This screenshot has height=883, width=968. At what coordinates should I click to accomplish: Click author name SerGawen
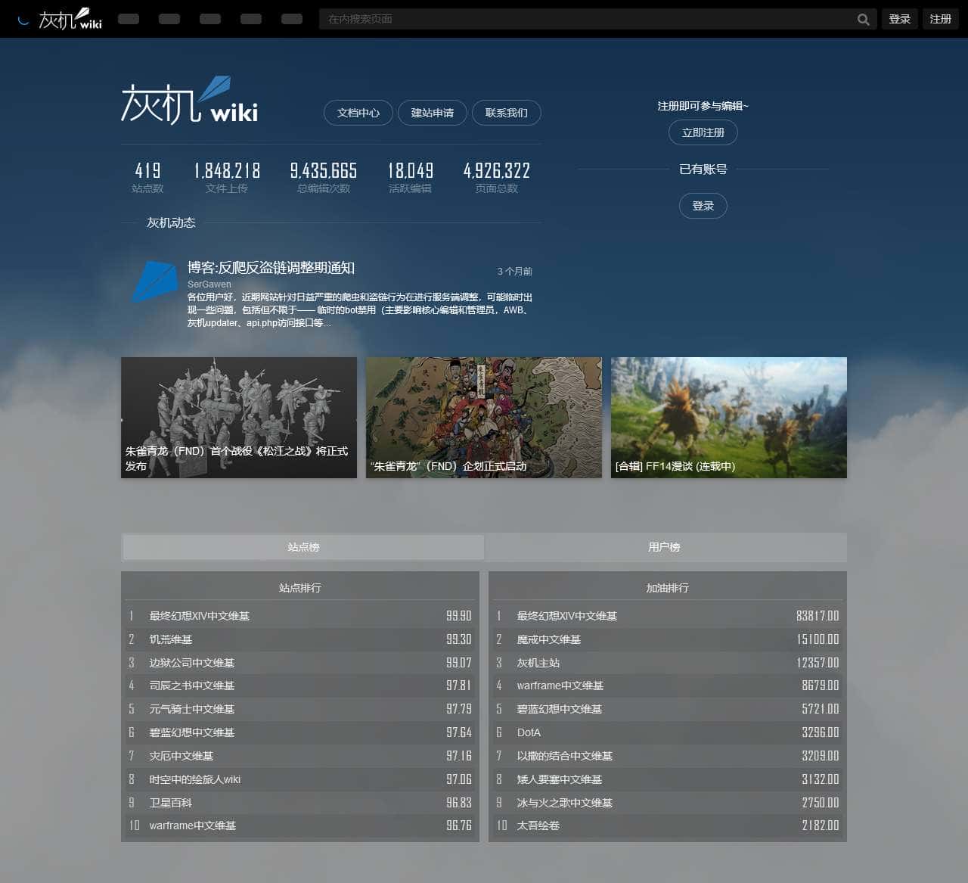[x=209, y=284]
